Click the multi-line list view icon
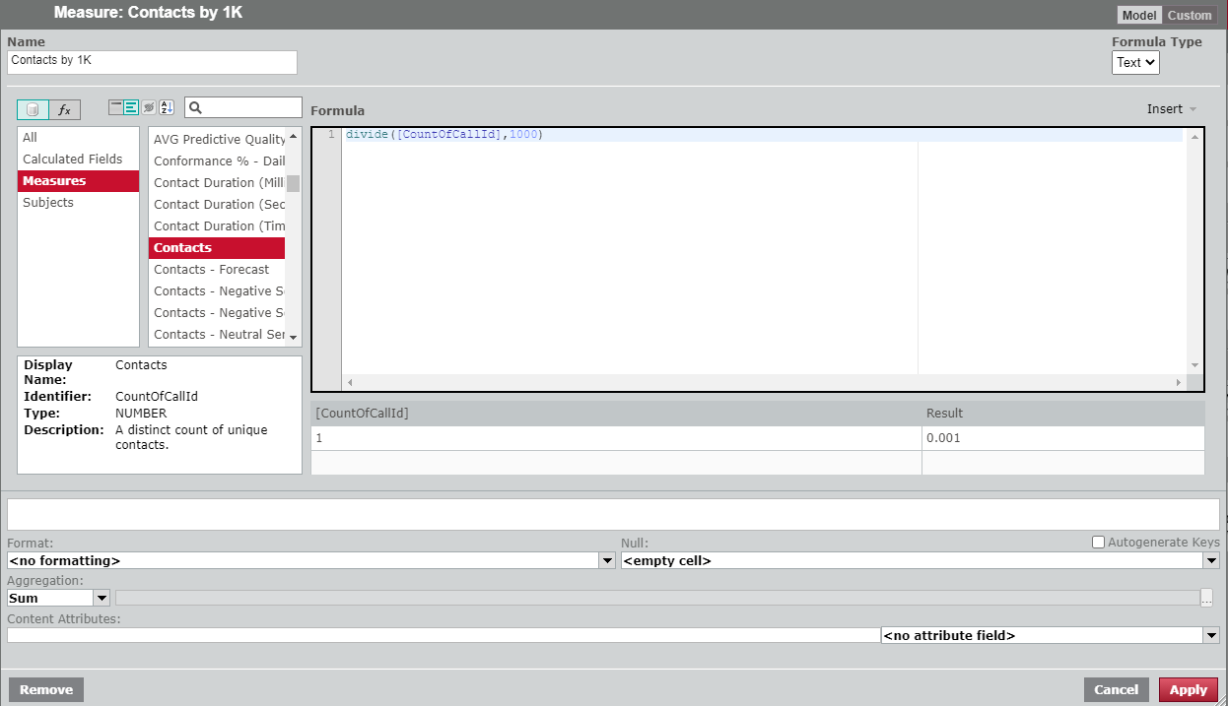1228x706 pixels. click(131, 107)
